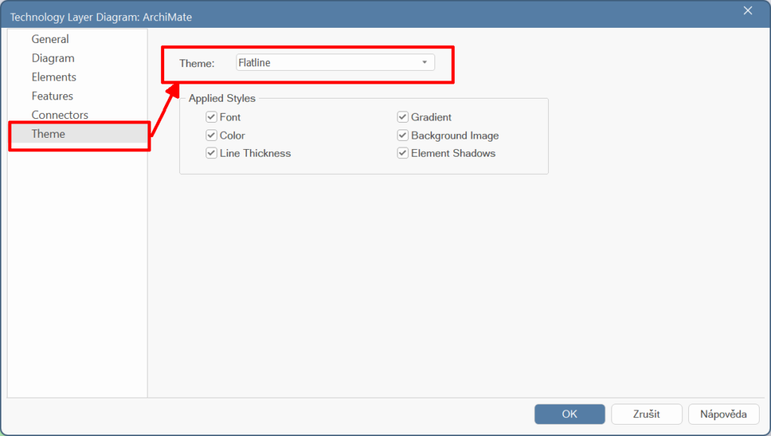This screenshot has height=436, width=771.
Task: Open the General settings page
Action: click(50, 39)
